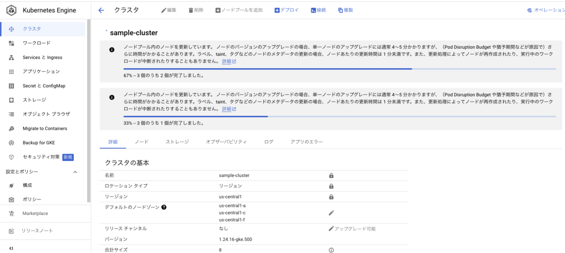Click the info icon in the 合計サイズ row
Viewport: 565px width, 253px height.
pyautogui.click(x=331, y=250)
